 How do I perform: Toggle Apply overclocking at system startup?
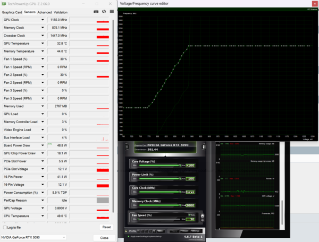(128, 237)
